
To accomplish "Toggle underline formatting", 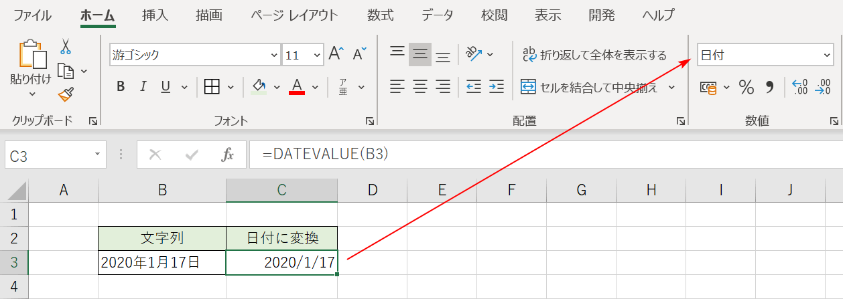I will point(165,86).
